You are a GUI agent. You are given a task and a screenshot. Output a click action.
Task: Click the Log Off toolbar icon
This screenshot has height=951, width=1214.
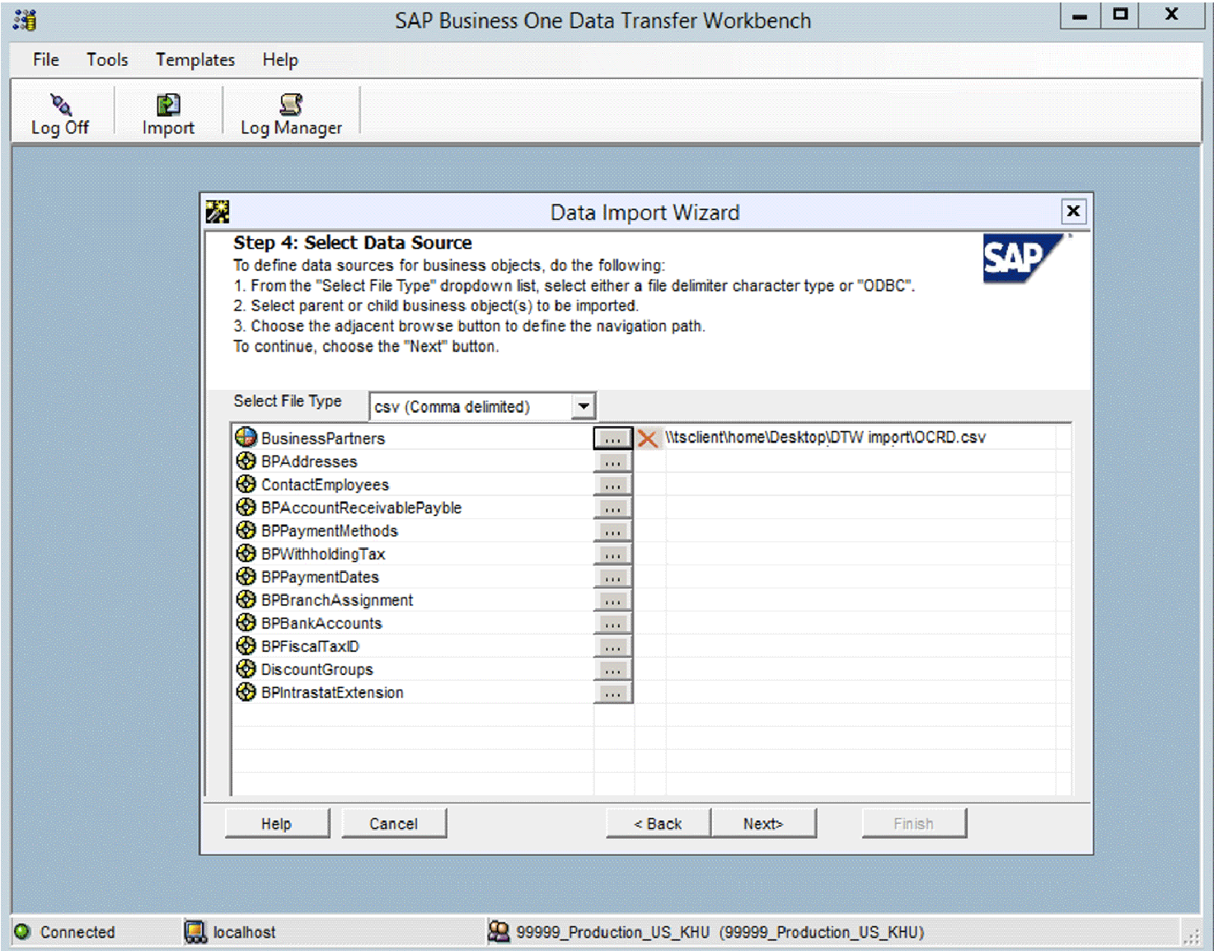(60, 113)
